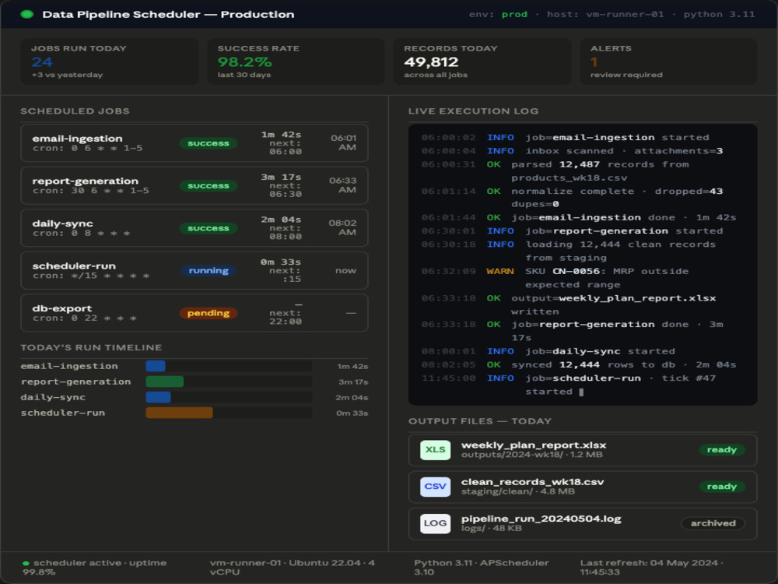Click the '3m 17s' timeline duration label
The height and width of the screenshot is (584, 778).
[x=353, y=382]
